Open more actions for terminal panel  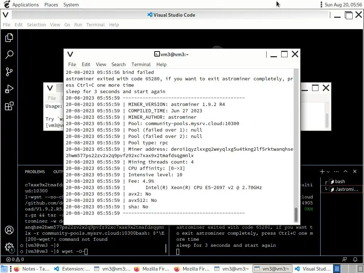pos(336,172)
